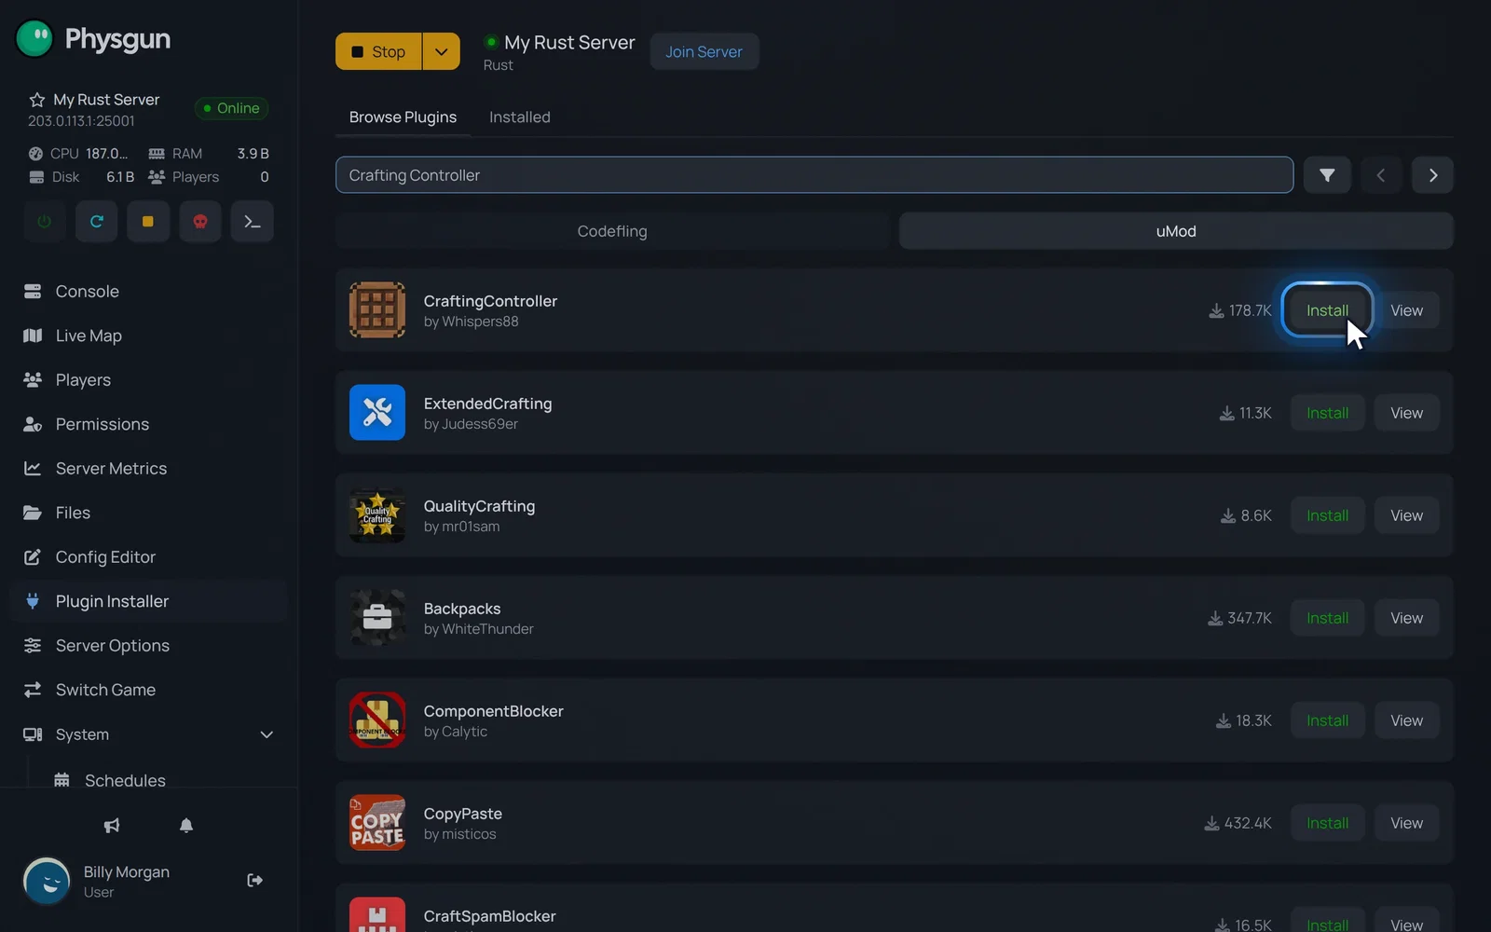Open Server Options page
The height and width of the screenshot is (932, 1491).
pyautogui.click(x=149, y=646)
